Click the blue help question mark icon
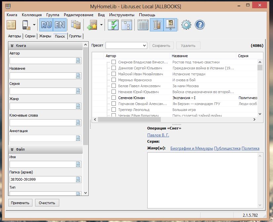This screenshot has width=273, height=222. pyautogui.click(x=200, y=25)
